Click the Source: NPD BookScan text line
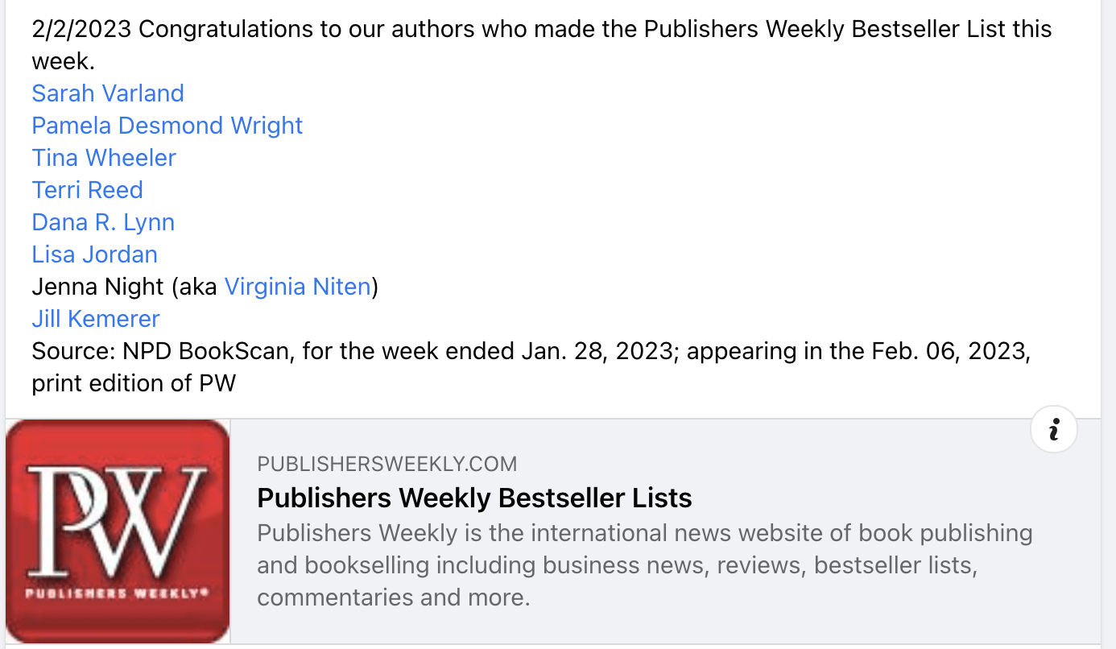The image size is (1116, 649). pyautogui.click(x=531, y=351)
